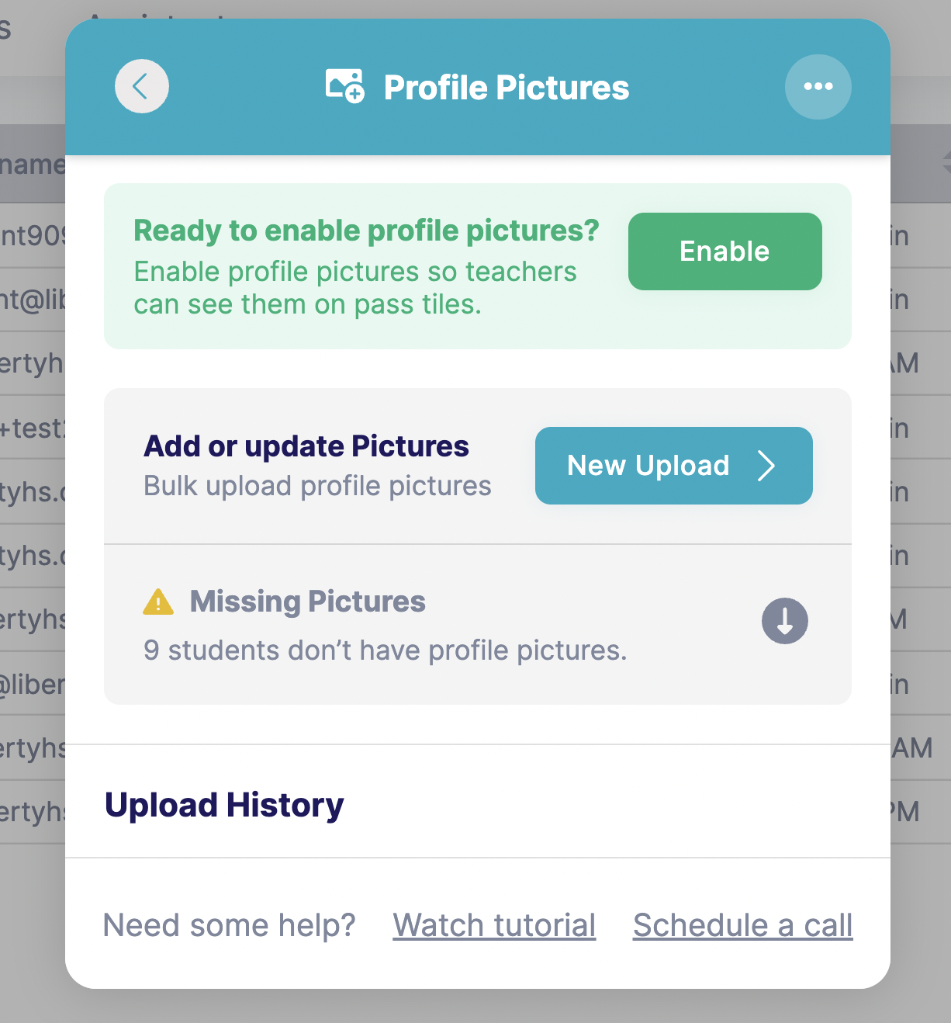Go back using the left chevron button
This screenshot has width=951, height=1023.
coord(141,86)
